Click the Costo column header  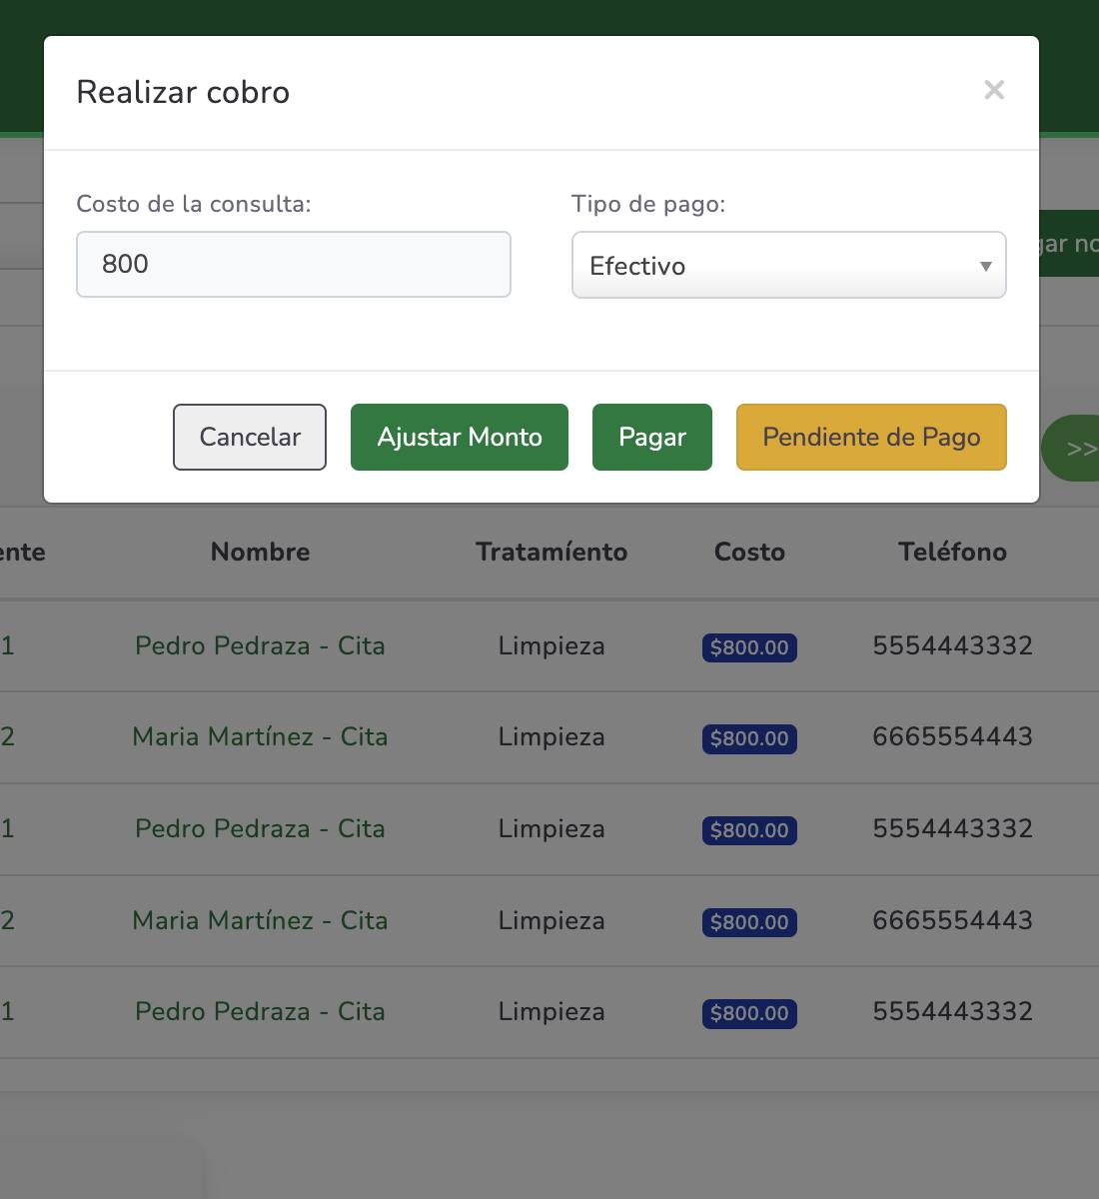click(749, 552)
